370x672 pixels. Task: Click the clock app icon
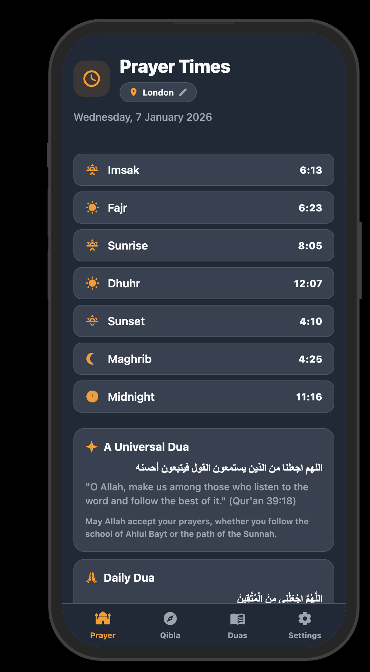[92, 79]
